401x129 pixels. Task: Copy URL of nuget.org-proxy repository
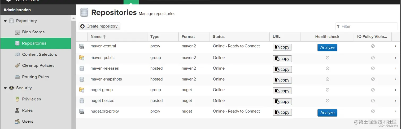(x=282, y=112)
